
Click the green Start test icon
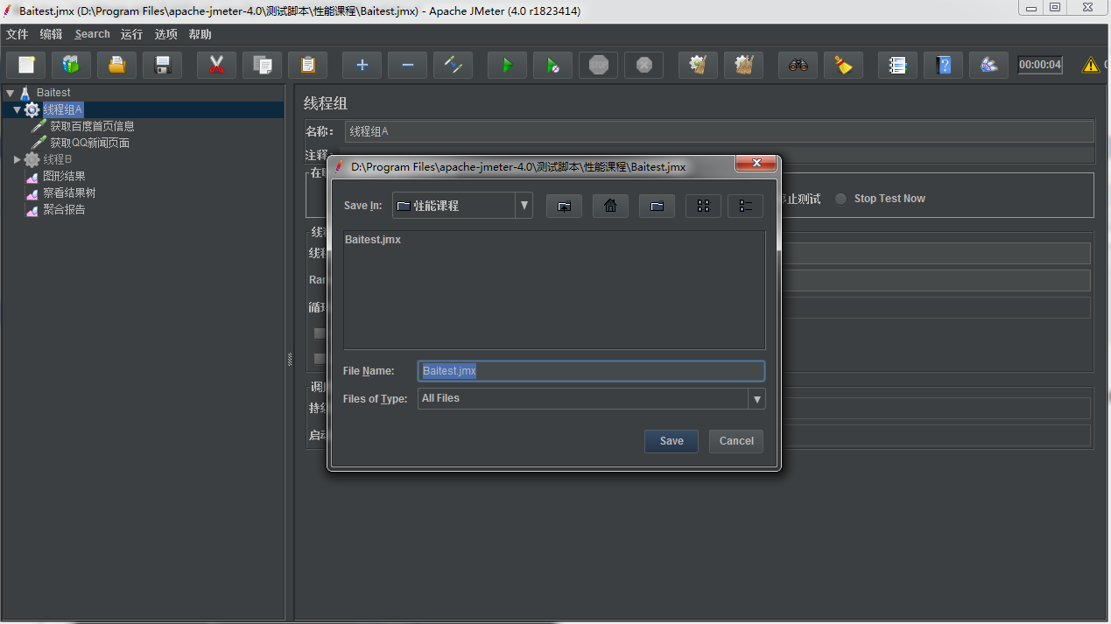(x=507, y=65)
